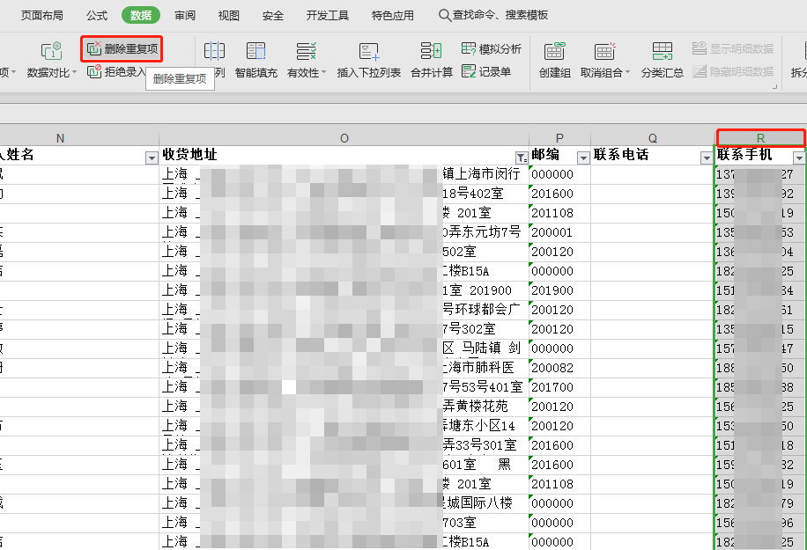This screenshot has width=807, height=550.
Task: Open the 合并计算 consolidate tool
Action: click(432, 52)
